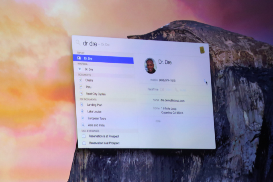Open the Lake Louise PDF icon
This screenshot has width=273, height=182.
click(x=82, y=111)
